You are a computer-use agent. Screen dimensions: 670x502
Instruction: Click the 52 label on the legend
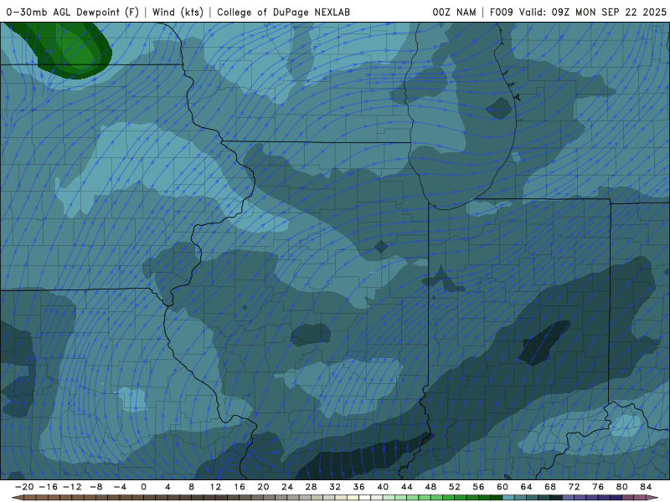455,487
